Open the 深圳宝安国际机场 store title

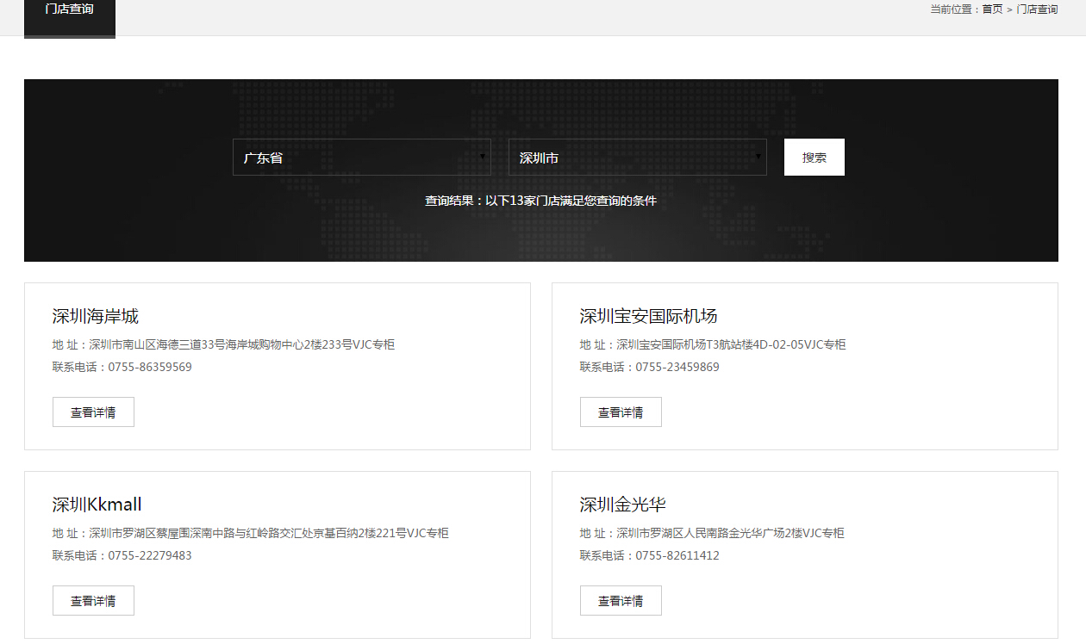point(648,316)
